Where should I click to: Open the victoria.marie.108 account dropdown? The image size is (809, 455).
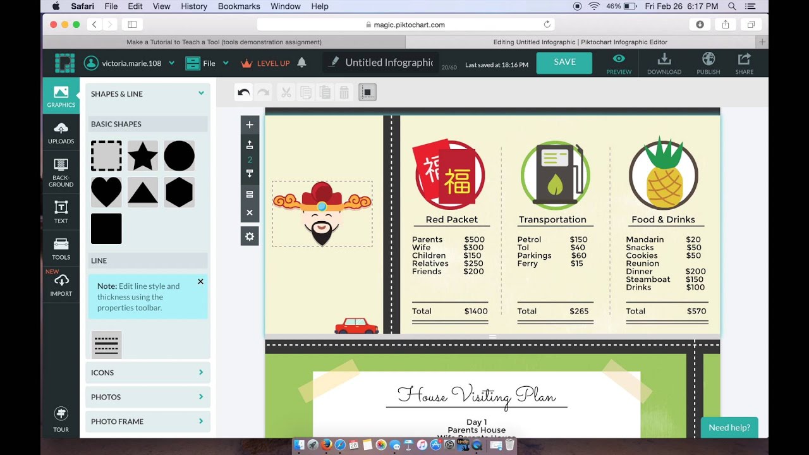tap(130, 63)
